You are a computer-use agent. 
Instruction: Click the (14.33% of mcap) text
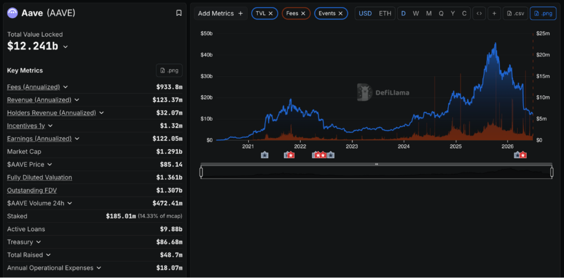(x=160, y=216)
